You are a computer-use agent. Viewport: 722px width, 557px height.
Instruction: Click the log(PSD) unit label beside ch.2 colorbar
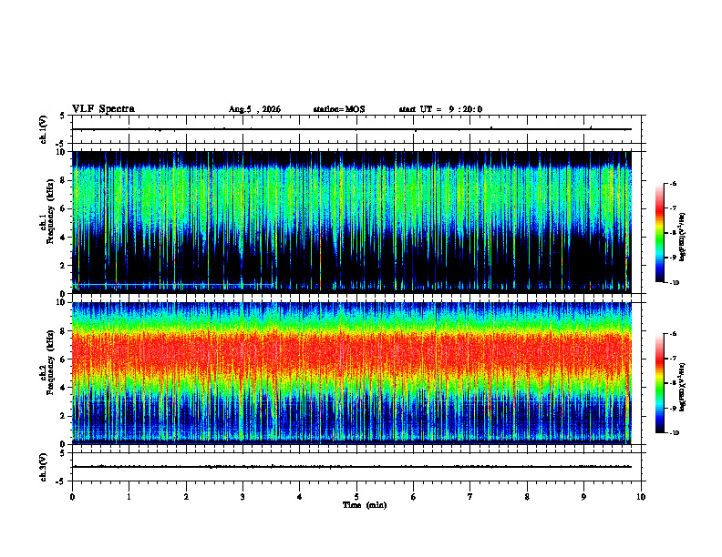[683, 388]
